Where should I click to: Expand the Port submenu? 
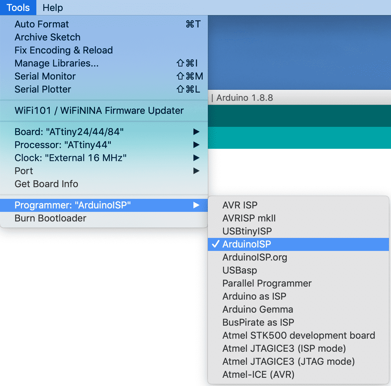click(24, 171)
